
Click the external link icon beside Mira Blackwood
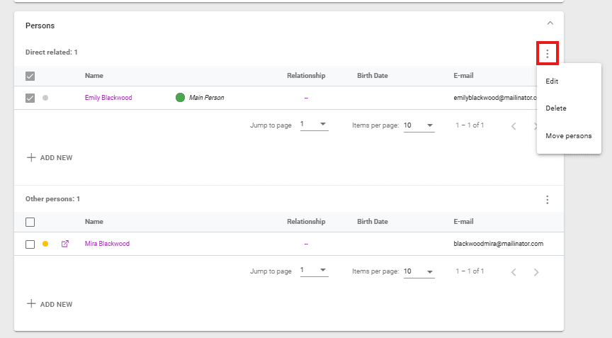[x=65, y=244]
